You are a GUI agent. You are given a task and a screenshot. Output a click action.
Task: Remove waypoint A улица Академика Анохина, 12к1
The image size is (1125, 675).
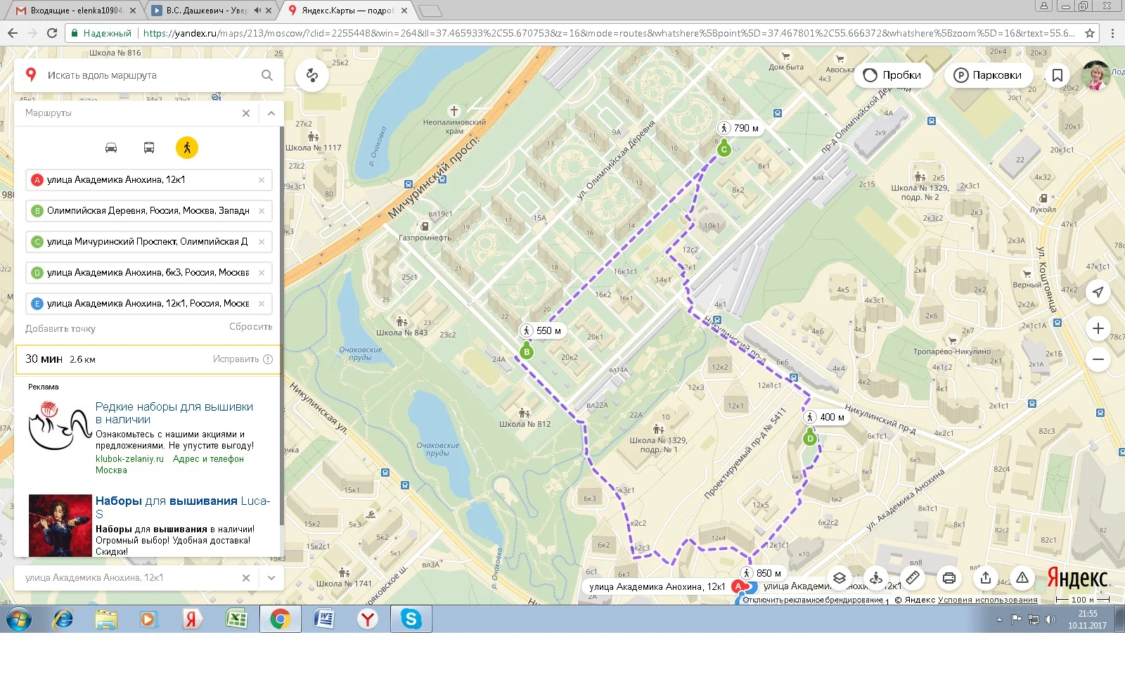tap(262, 180)
